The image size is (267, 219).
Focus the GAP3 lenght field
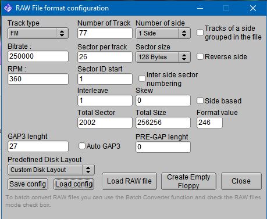[x=38, y=146]
